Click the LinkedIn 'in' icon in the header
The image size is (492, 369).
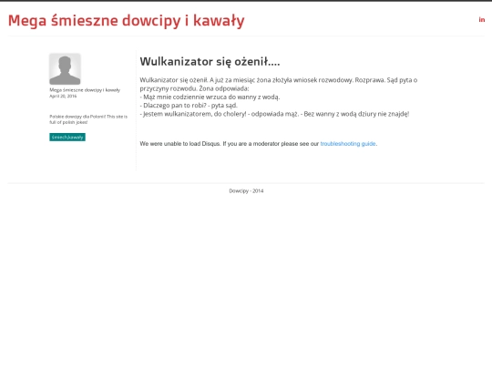click(482, 20)
